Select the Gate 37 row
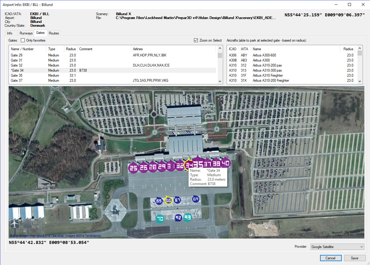The height and width of the screenshot is (265, 370). [x=112, y=81]
